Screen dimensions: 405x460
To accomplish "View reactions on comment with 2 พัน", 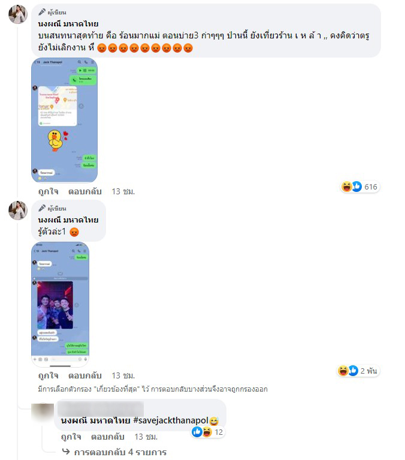I will (x=358, y=371).
